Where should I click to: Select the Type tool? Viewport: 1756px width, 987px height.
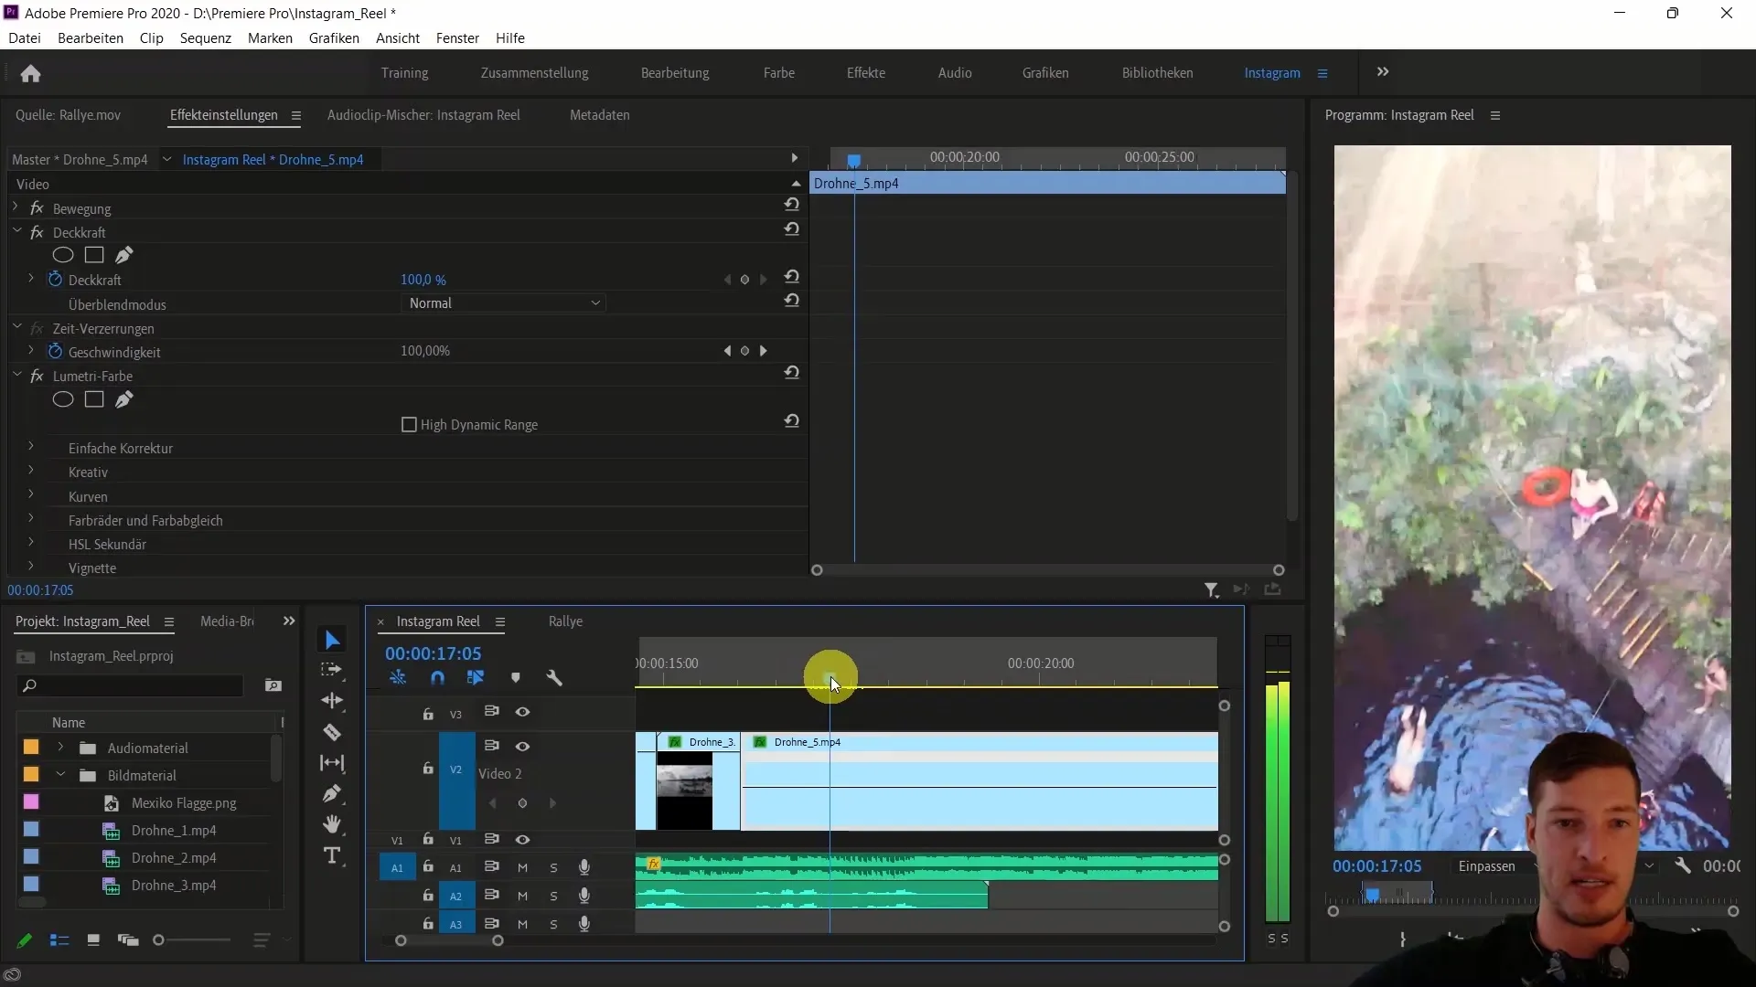coord(332,856)
